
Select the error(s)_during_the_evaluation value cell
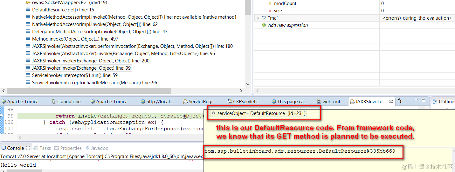417,18
